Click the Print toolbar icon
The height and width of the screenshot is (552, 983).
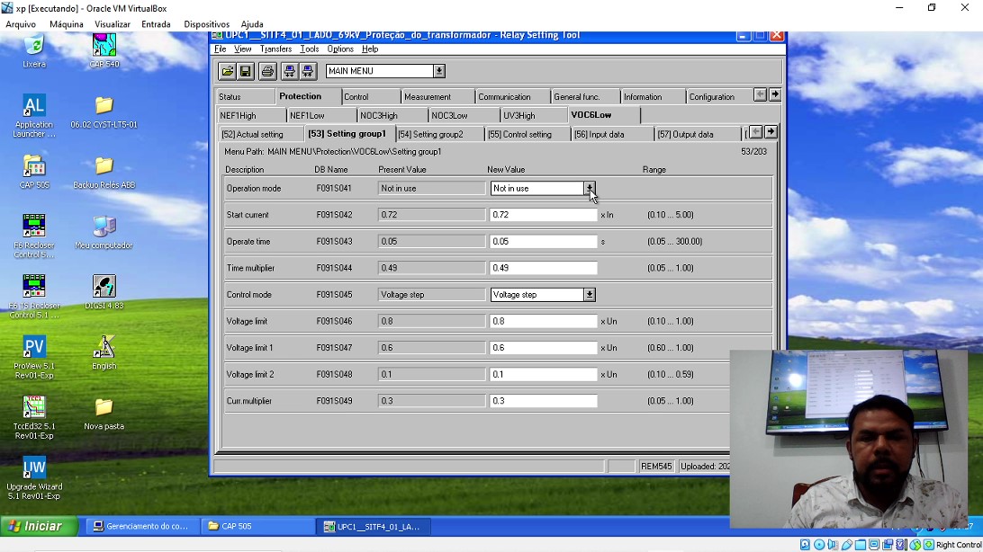(x=267, y=71)
